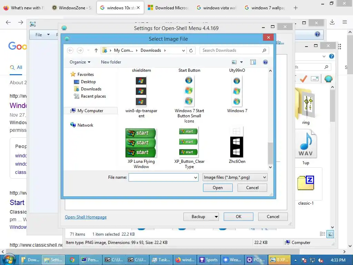
Task: Open the Backup button dropdown arrow
Action: tap(216, 217)
